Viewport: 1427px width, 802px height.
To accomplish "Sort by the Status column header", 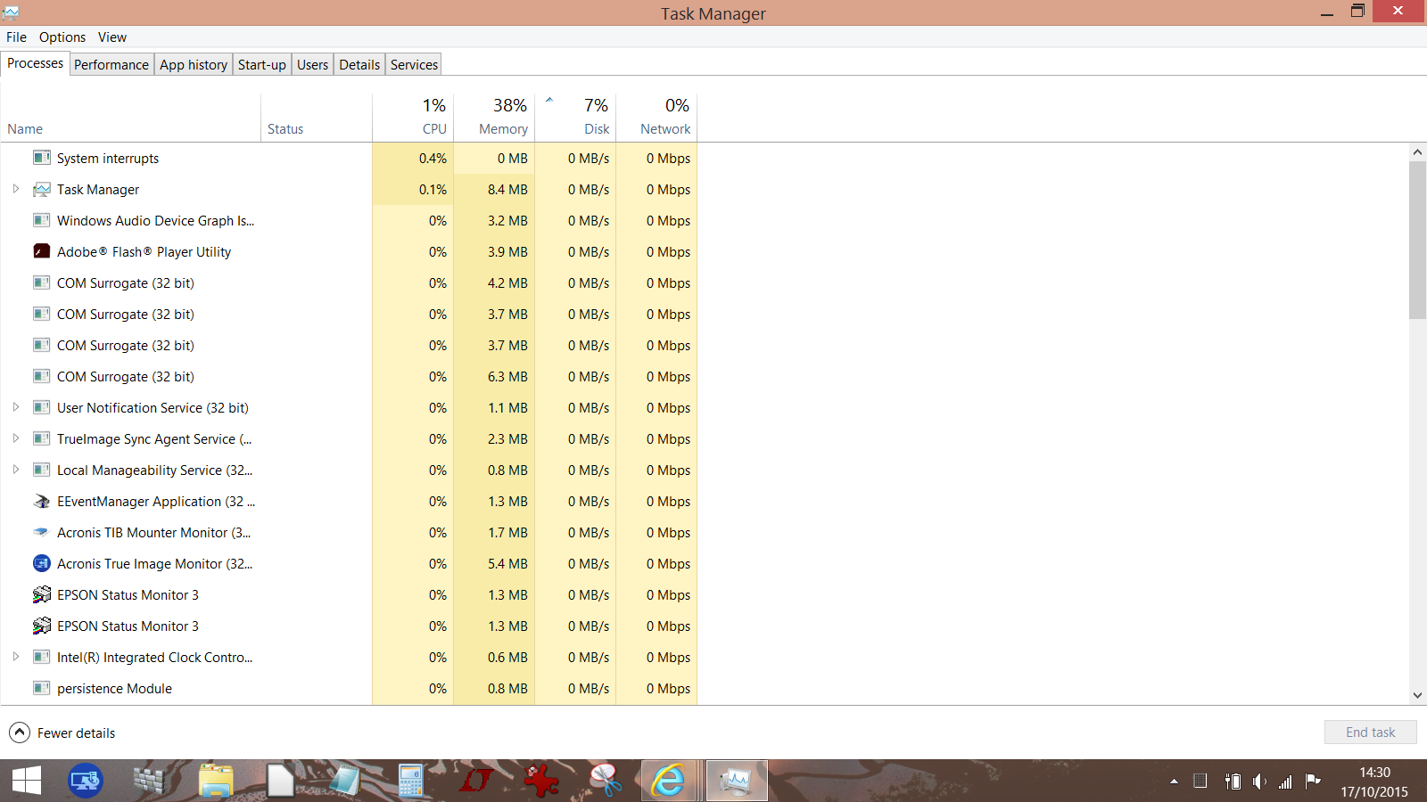I will [x=317, y=118].
